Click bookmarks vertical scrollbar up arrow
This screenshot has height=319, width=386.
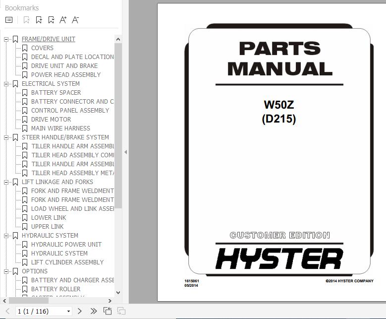[x=118, y=39]
